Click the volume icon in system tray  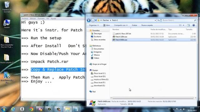click(x=184, y=109)
